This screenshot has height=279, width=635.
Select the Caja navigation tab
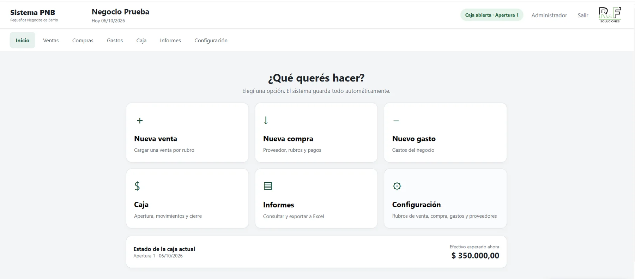pos(141,40)
